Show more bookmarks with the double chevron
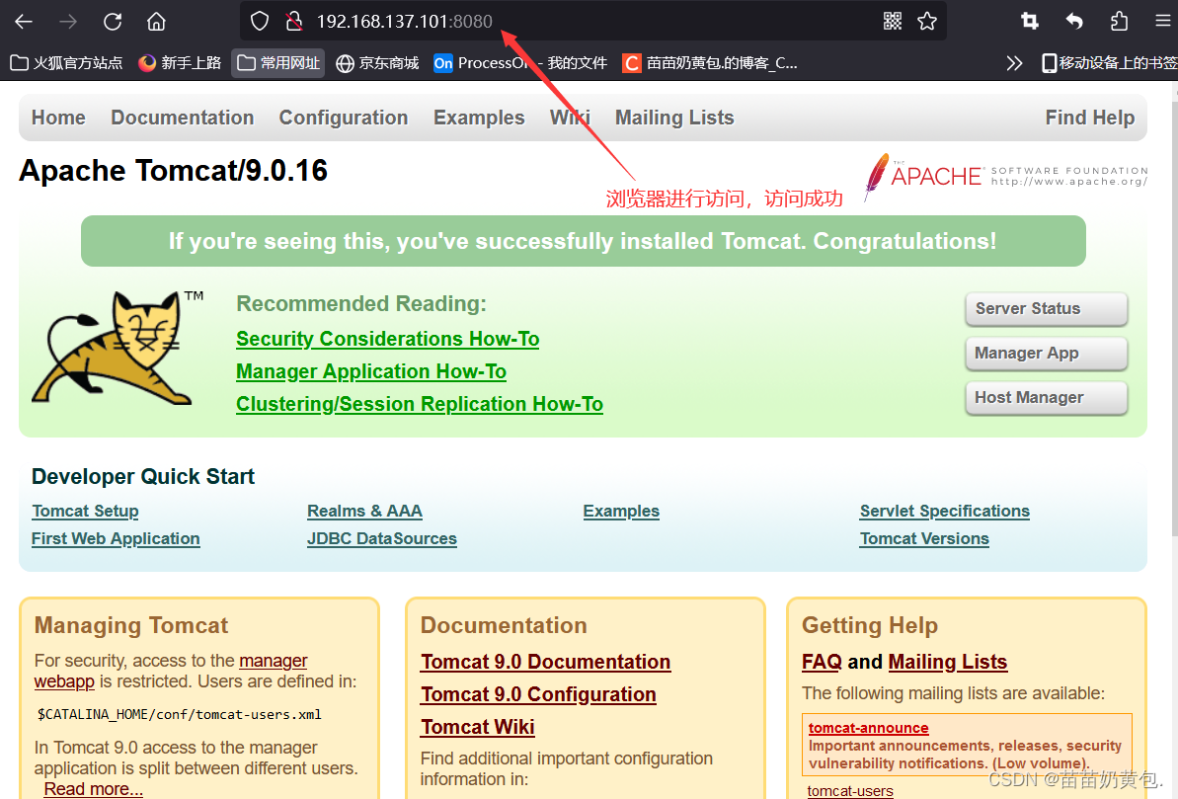 point(1014,63)
